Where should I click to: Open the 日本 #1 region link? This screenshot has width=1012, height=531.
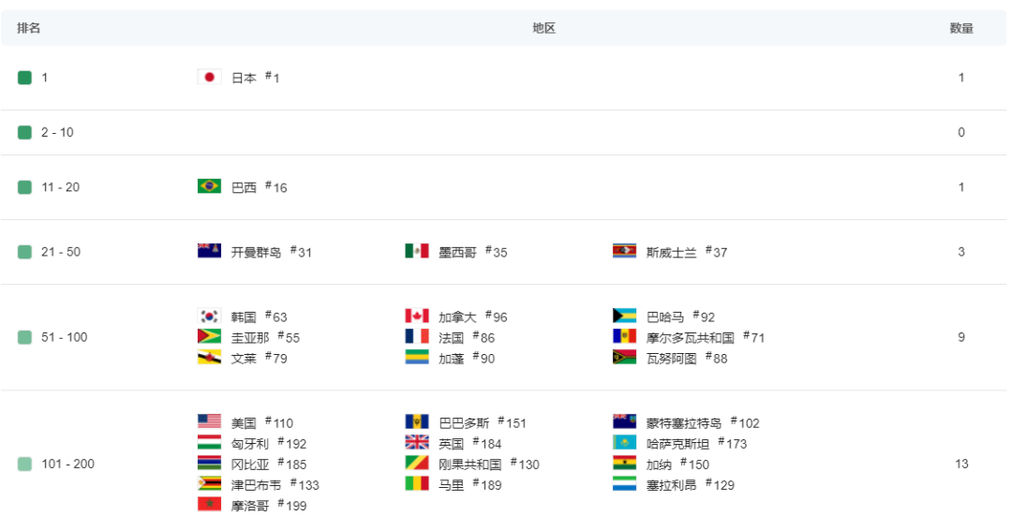256,78
